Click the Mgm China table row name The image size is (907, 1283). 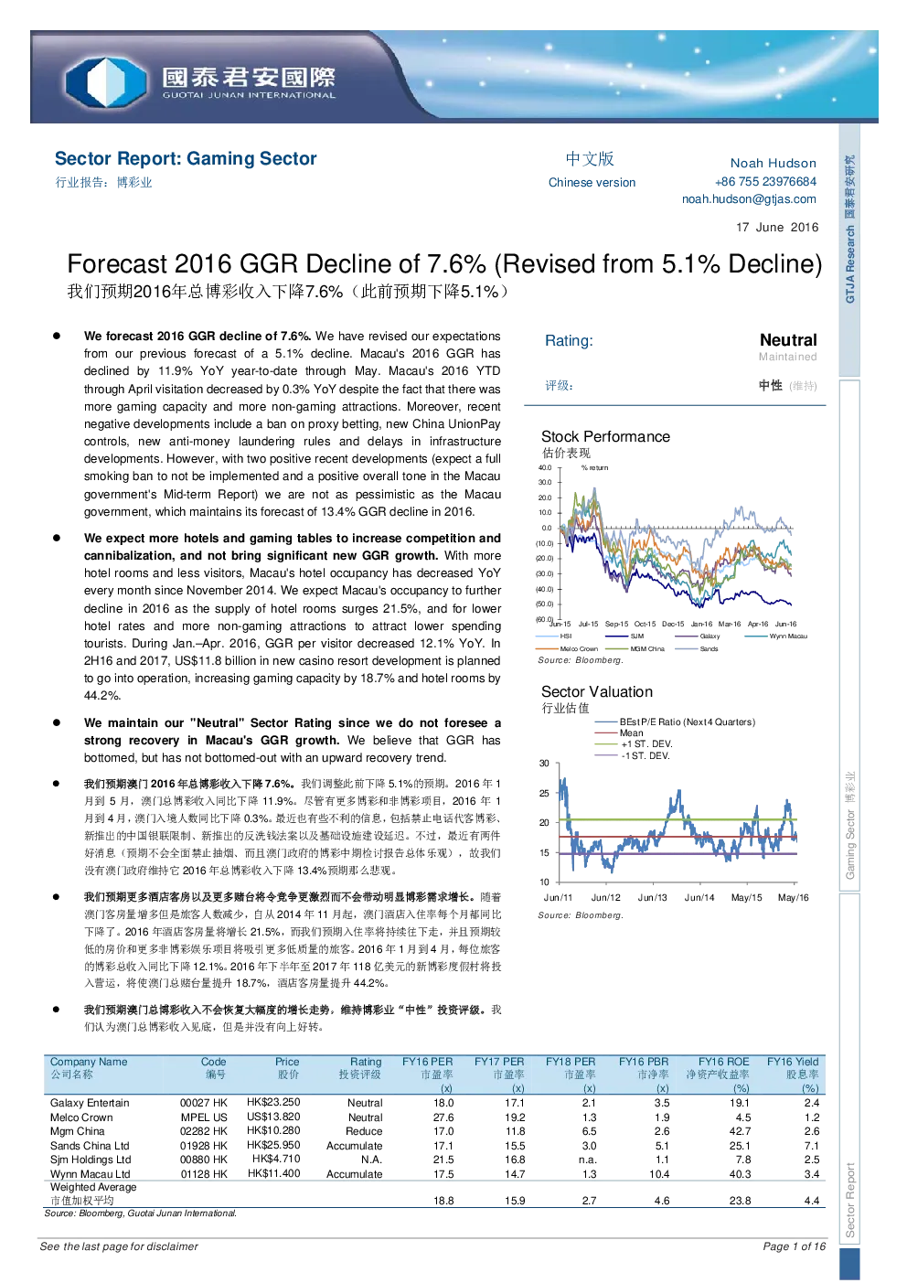tap(78, 1131)
